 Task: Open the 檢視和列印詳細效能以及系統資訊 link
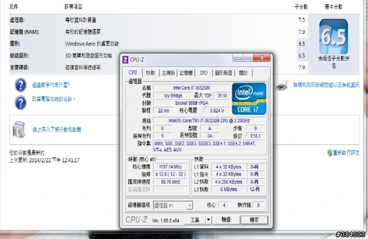pos(326,85)
